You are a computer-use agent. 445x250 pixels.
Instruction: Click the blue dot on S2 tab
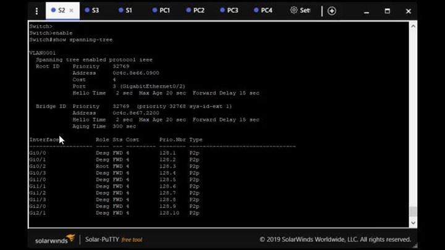coord(53,10)
